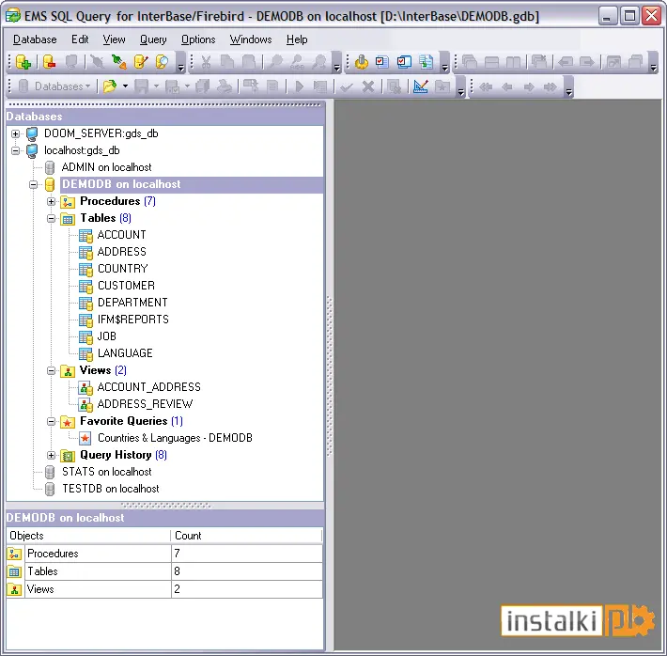Select TESTDB on localhost database
Image resolution: width=667 pixels, height=656 pixels.
(111, 489)
